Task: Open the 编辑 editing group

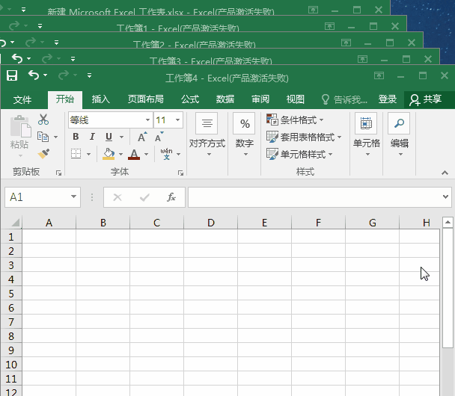Action: pyautogui.click(x=400, y=134)
